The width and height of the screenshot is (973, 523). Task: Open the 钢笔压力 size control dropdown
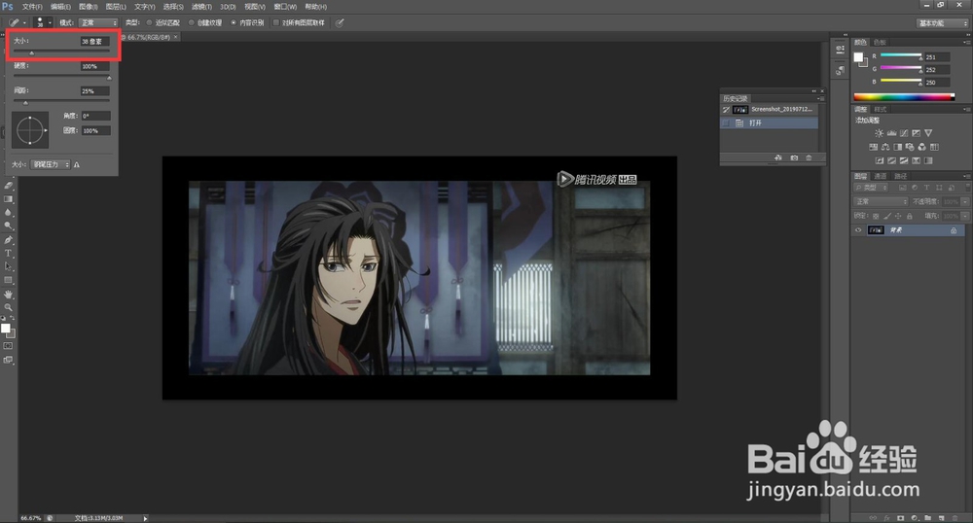point(51,165)
